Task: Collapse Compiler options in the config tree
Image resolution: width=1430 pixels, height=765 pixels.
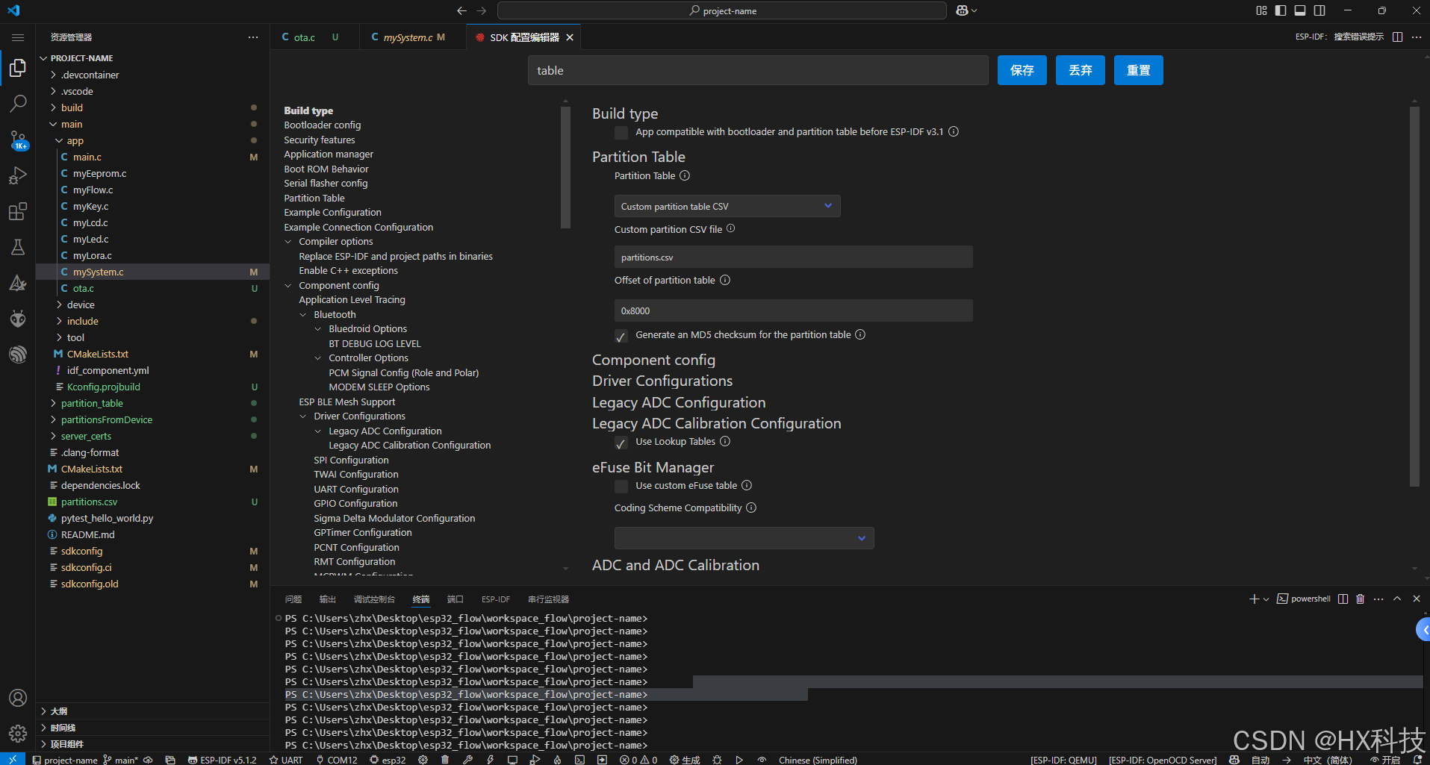Action: point(288,242)
